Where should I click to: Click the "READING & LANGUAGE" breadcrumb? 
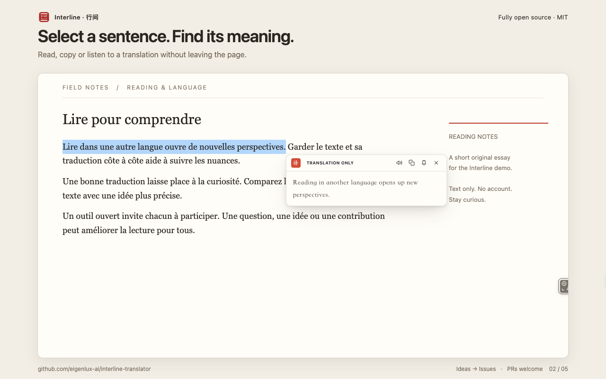[x=167, y=88]
